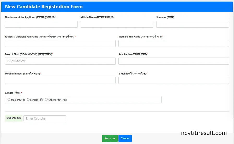Focus the Middle Name input box
This screenshot has height=144, width=234.
(x=117, y=24)
